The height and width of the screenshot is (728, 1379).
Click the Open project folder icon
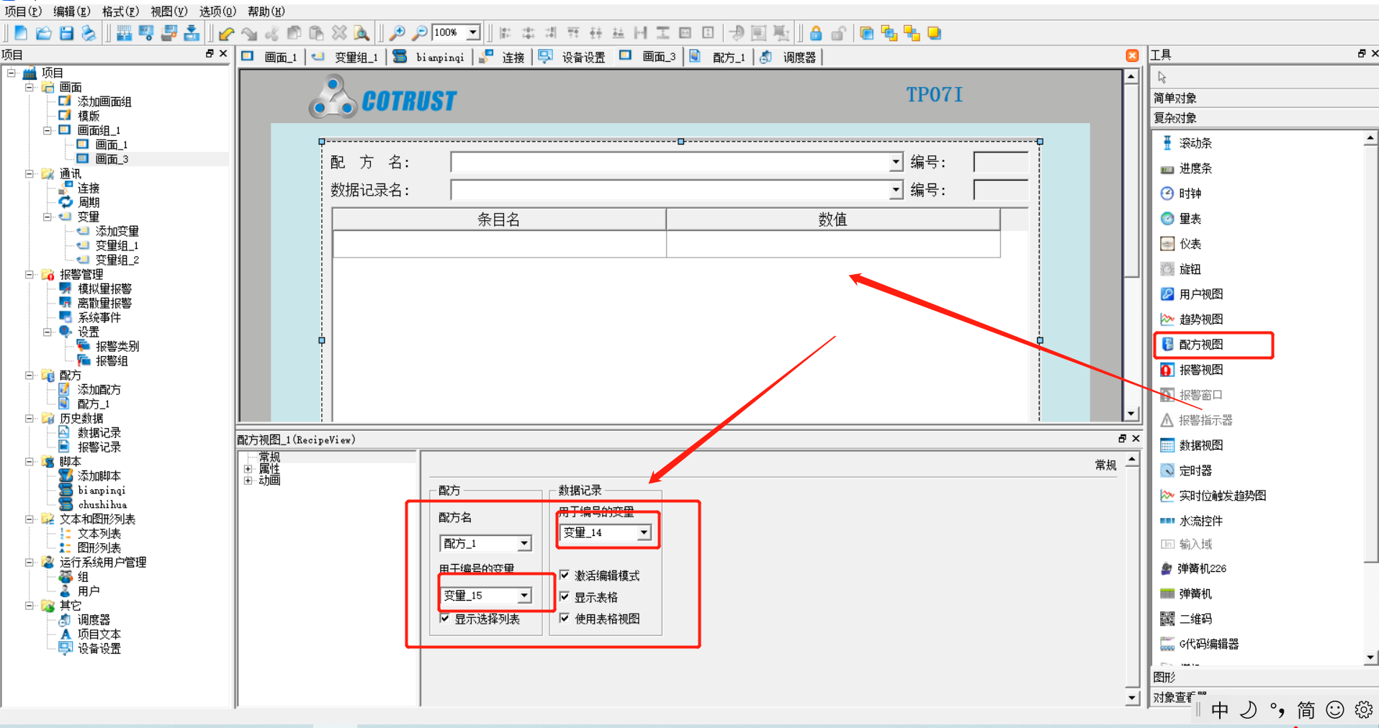point(43,33)
